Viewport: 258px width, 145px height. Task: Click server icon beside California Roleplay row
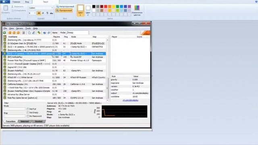(5, 84)
